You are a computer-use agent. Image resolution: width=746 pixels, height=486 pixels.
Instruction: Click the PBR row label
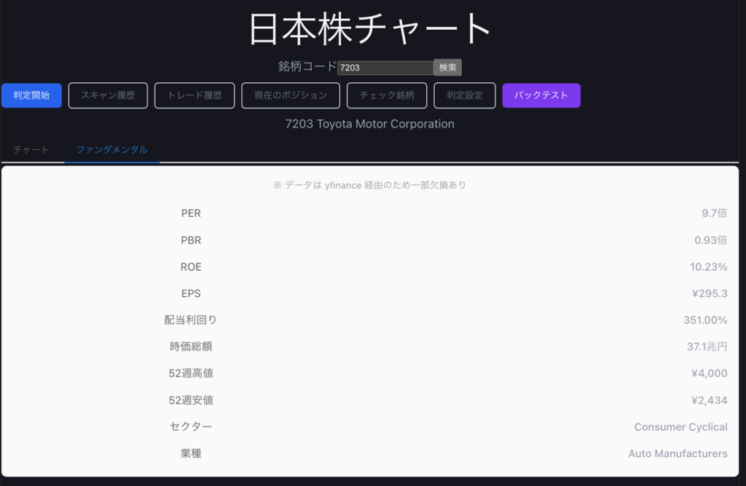191,240
